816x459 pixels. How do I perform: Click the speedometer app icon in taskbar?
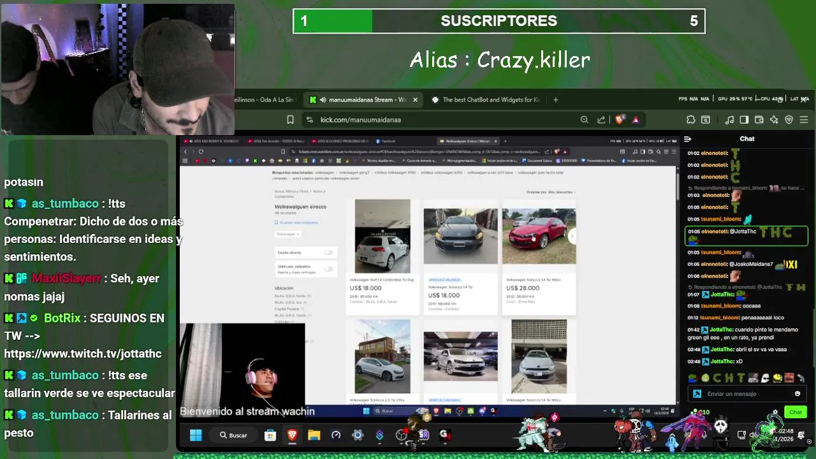point(336,435)
